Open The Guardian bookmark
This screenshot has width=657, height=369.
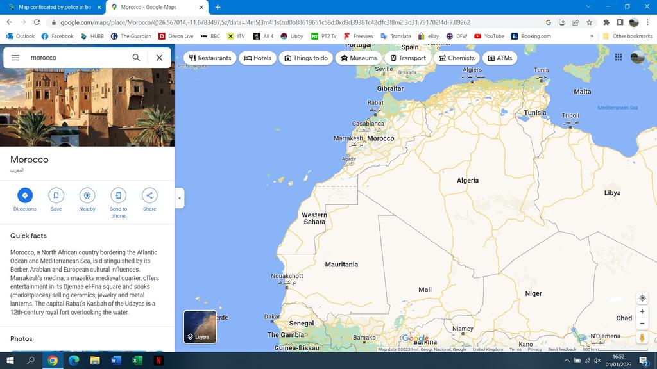(131, 36)
